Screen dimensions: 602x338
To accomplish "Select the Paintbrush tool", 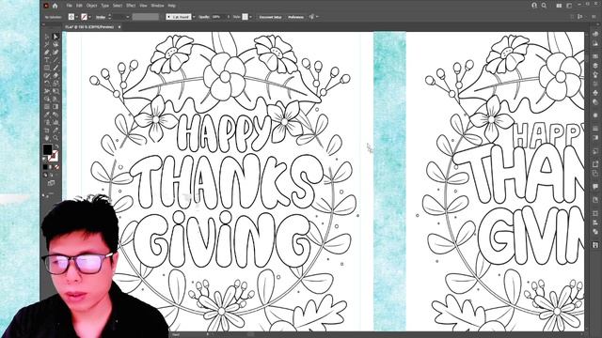I will pos(55,68).
